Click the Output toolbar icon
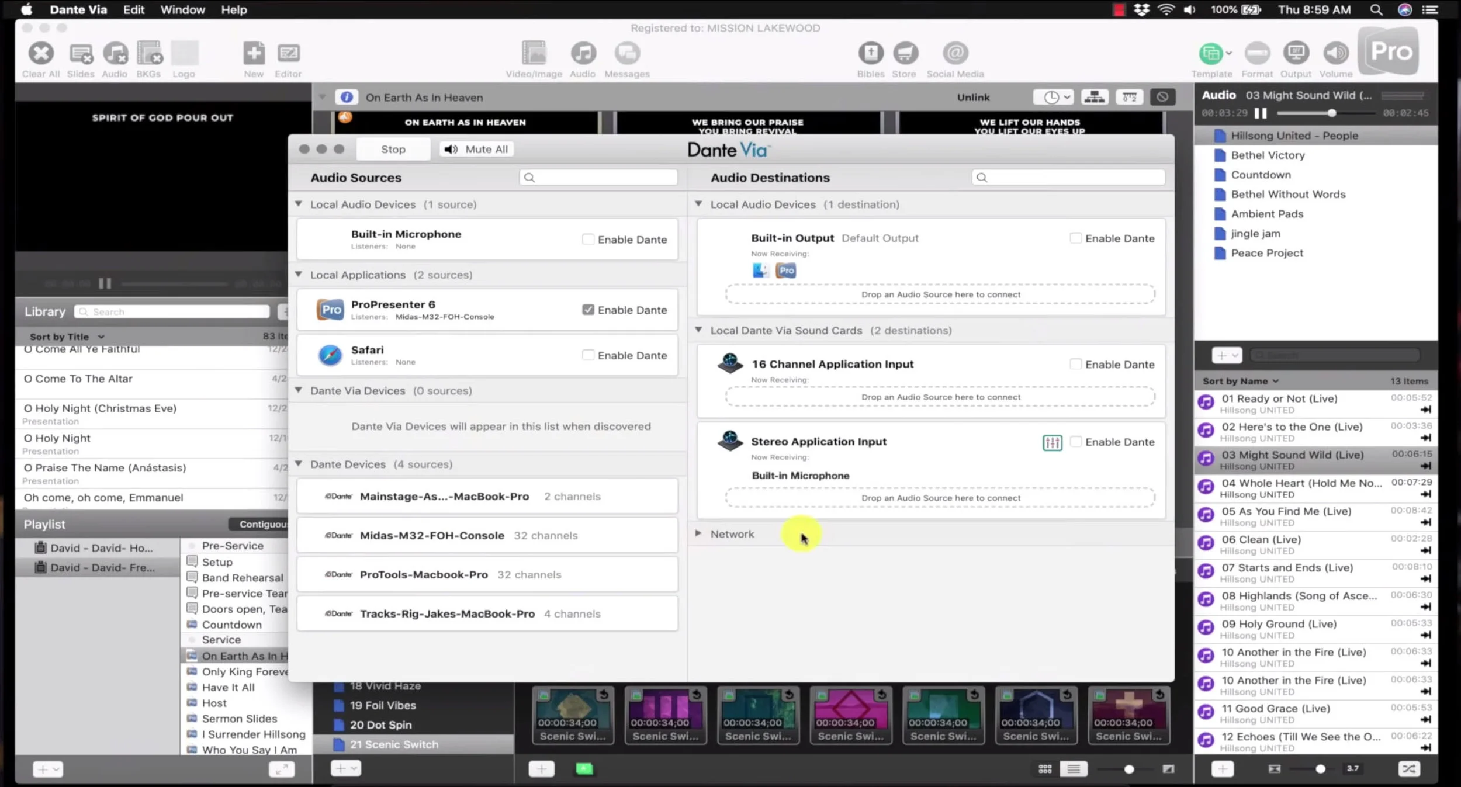The width and height of the screenshot is (1461, 787). click(x=1296, y=54)
